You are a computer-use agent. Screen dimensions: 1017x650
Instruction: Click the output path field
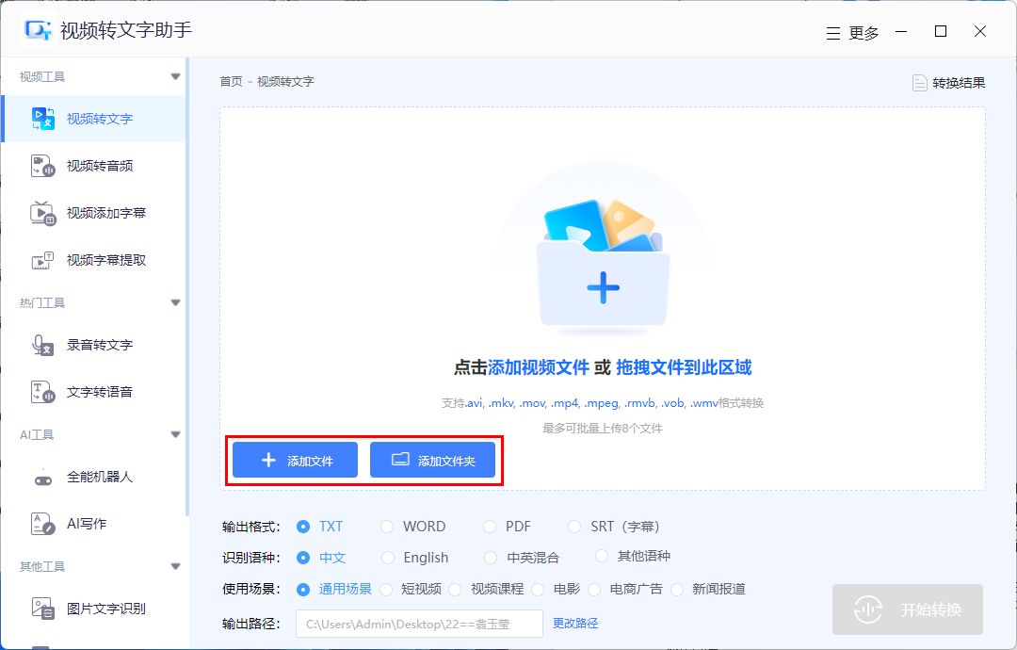click(419, 624)
